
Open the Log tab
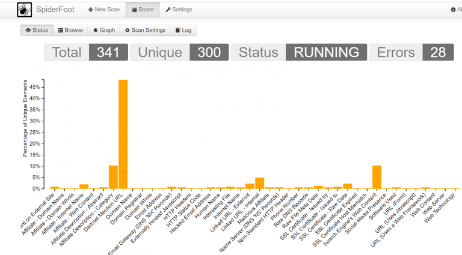[x=183, y=30]
